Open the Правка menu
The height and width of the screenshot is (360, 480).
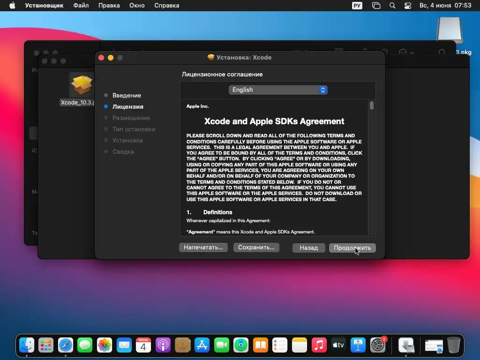pyautogui.click(x=109, y=6)
